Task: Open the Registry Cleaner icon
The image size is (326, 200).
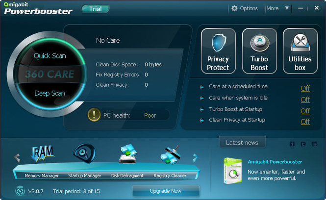Action: (x=171, y=154)
